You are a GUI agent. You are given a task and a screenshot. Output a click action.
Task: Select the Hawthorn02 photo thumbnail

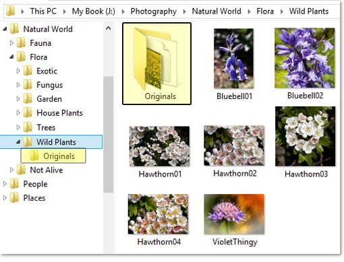[234, 145]
